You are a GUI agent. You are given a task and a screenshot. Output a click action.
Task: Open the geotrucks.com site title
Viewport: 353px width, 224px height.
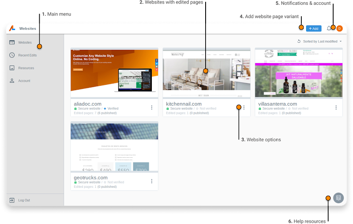tap(91, 178)
